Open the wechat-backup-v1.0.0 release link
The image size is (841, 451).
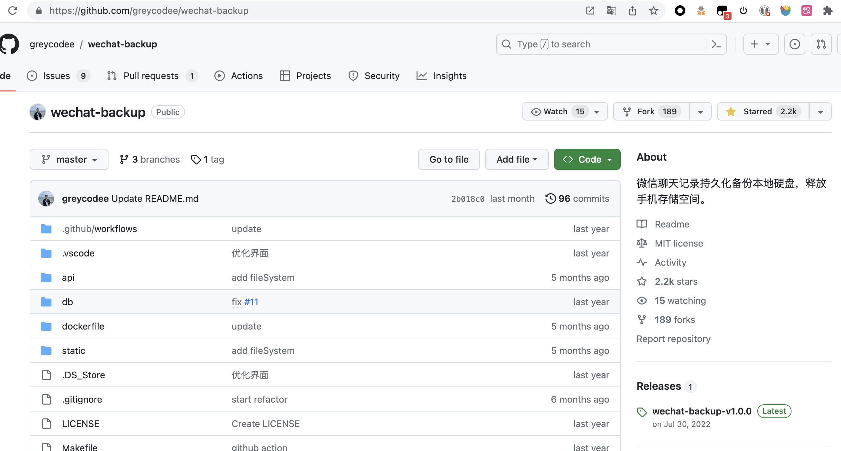701,411
